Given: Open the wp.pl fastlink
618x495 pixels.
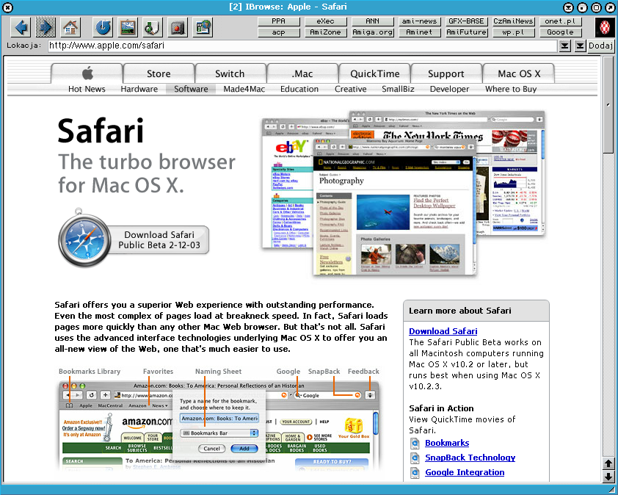Looking at the screenshot, I should [x=514, y=32].
